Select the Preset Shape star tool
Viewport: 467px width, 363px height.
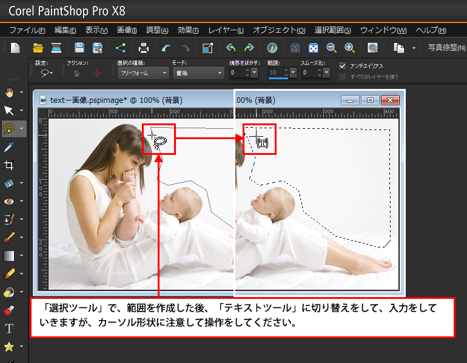pos(9,347)
